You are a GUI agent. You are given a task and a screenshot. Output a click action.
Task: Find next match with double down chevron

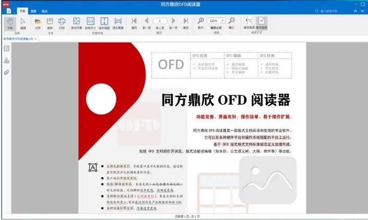pos(362,11)
